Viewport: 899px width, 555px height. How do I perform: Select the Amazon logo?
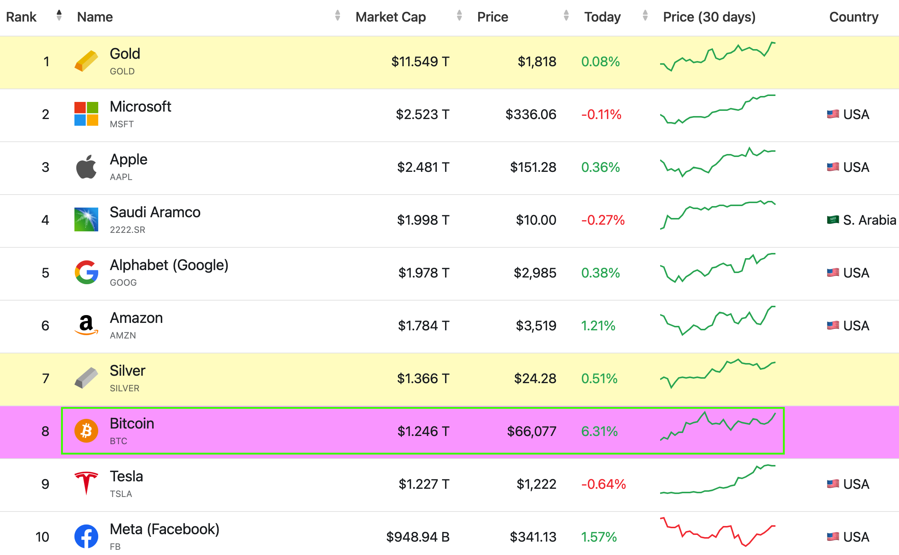[86, 325]
